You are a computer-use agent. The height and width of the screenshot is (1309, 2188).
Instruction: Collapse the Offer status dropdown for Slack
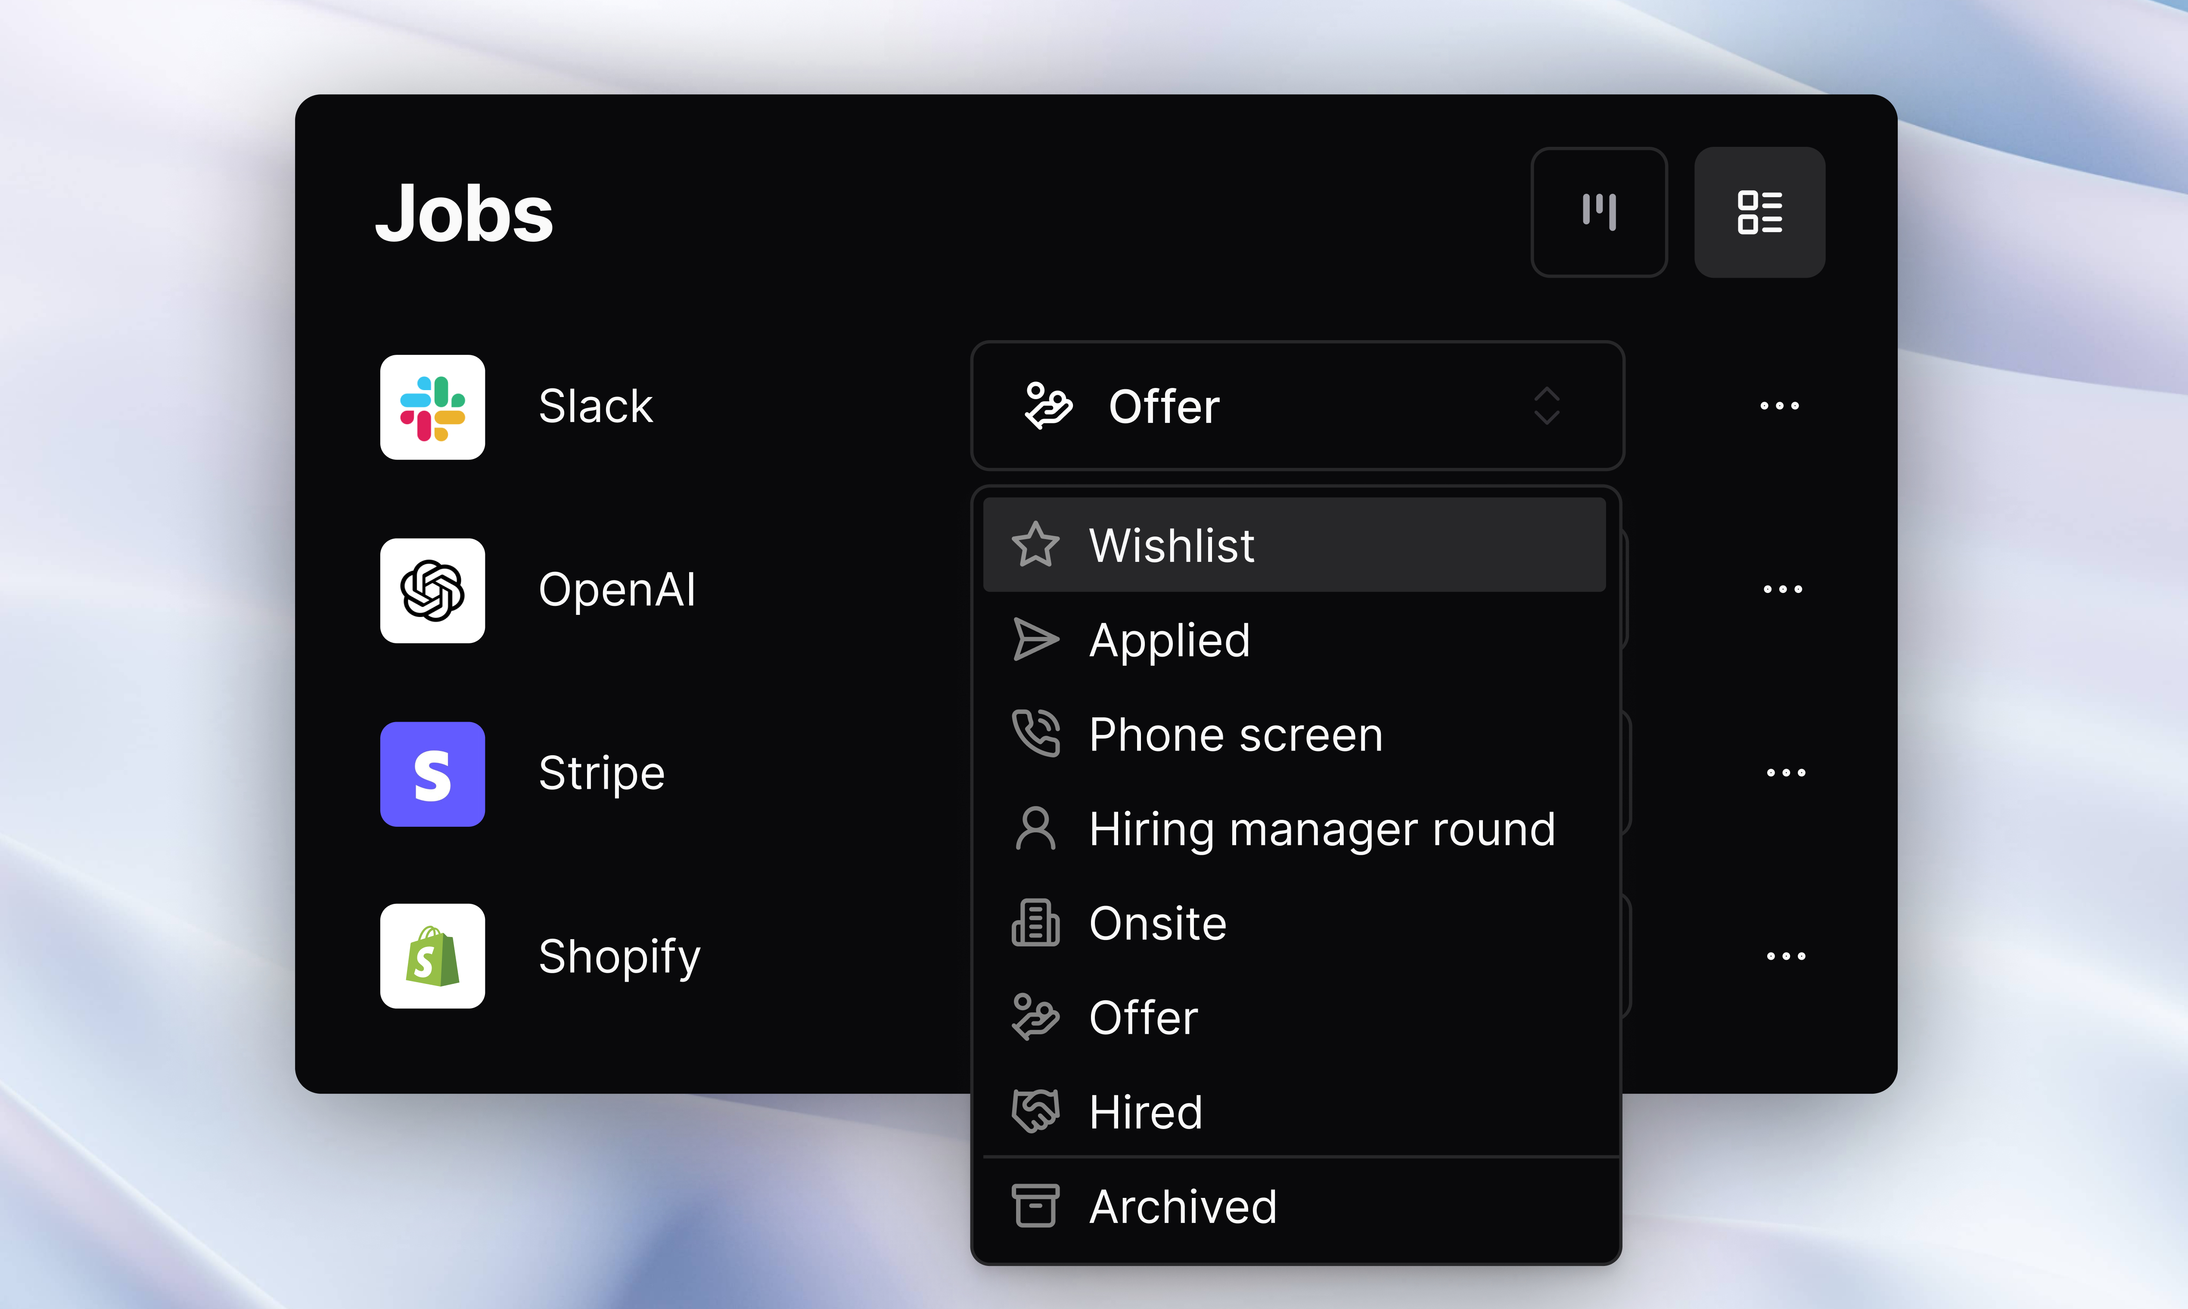(1297, 406)
